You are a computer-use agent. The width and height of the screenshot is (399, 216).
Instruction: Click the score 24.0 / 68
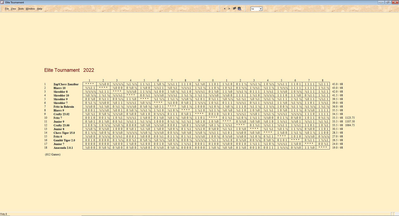338,144
